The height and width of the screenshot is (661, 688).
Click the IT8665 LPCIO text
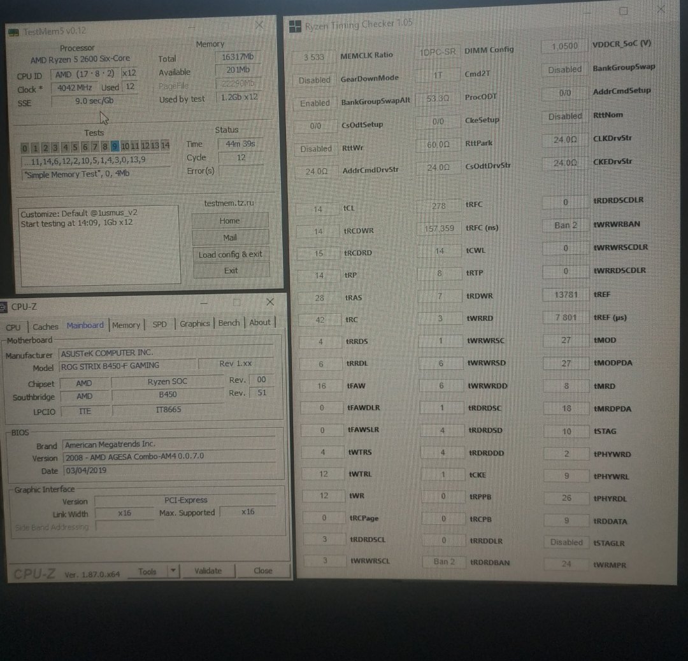tap(168, 409)
